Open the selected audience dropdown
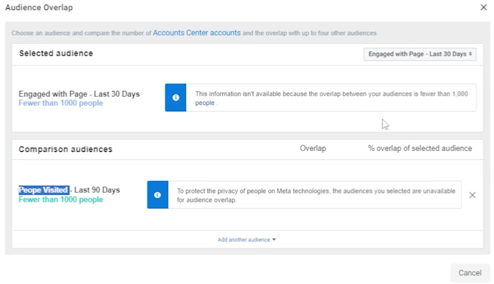The height and width of the screenshot is (284, 494). click(419, 54)
